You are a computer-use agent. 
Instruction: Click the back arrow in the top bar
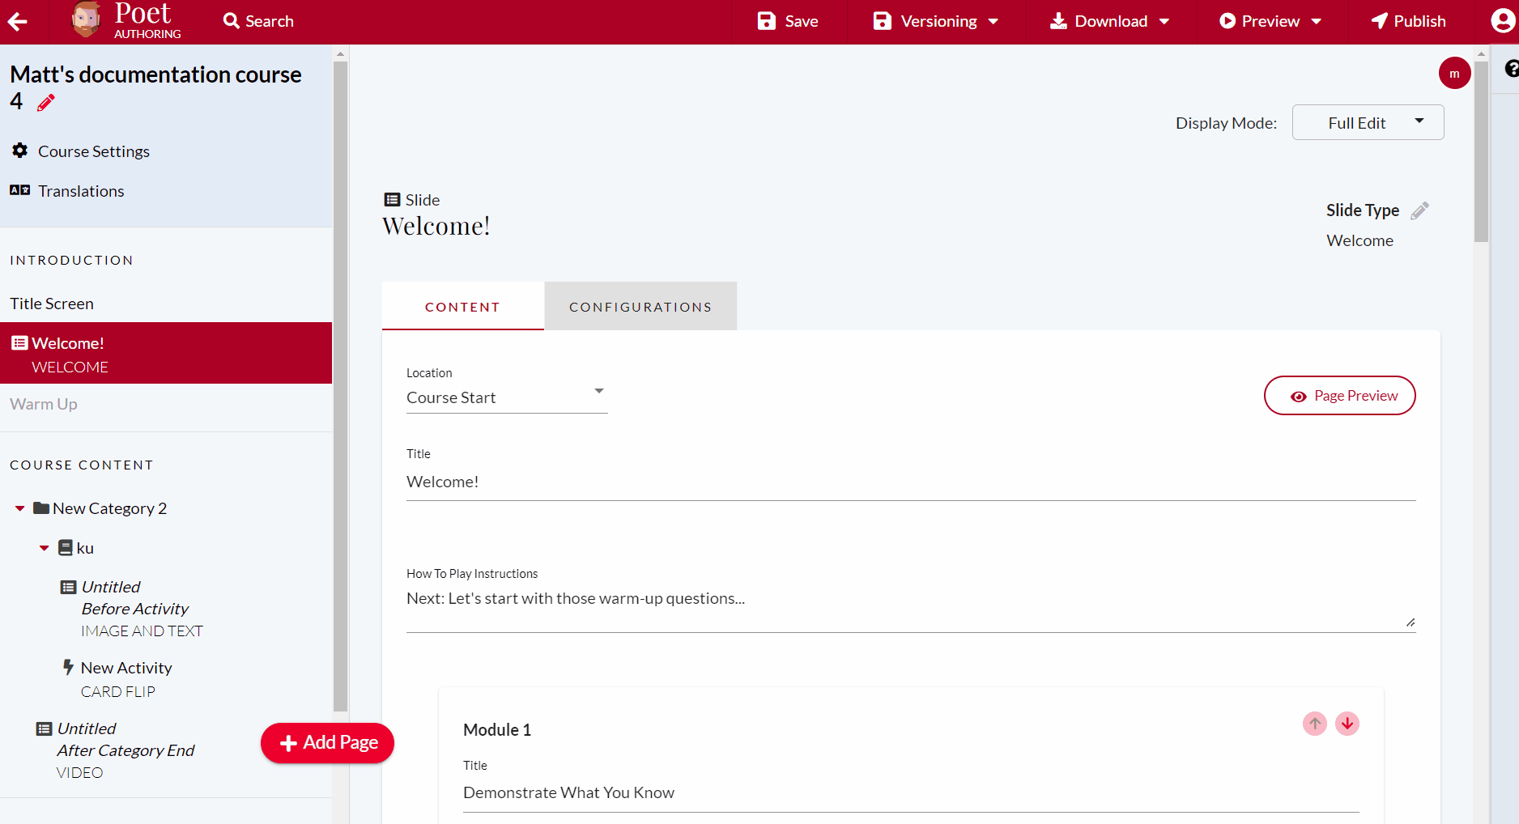[16, 21]
